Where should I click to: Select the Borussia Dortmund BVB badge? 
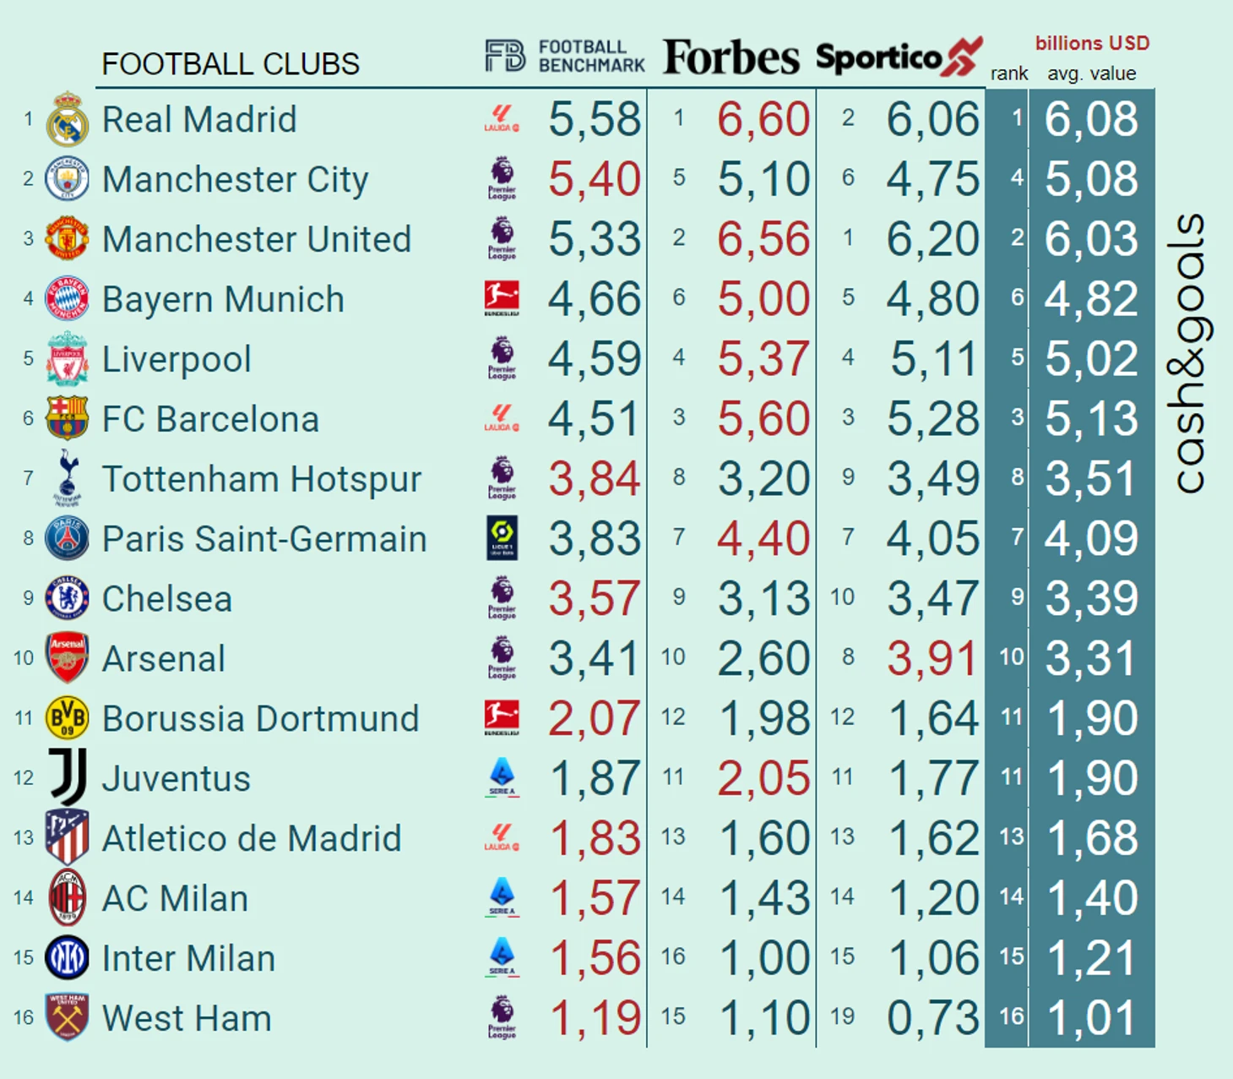pos(67,717)
